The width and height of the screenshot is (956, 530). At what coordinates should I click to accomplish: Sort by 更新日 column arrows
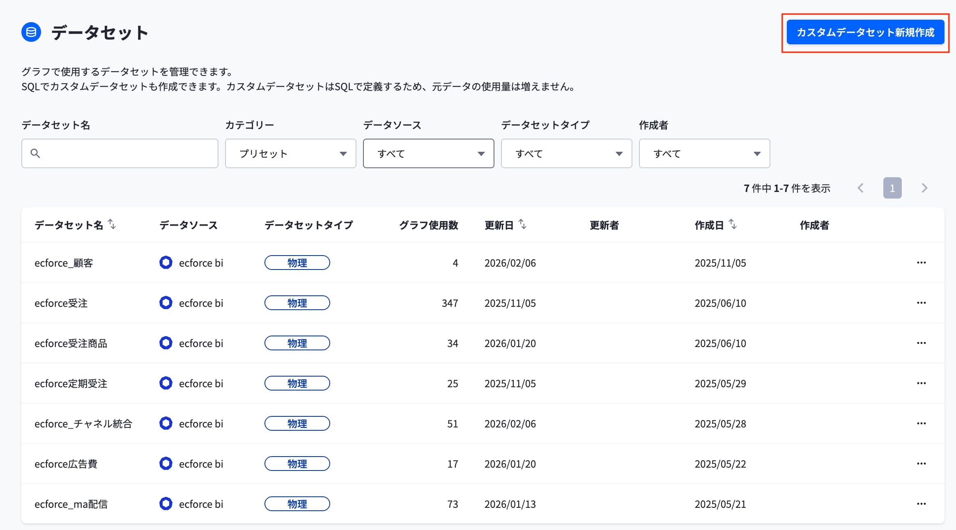click(x=522, y=224)
